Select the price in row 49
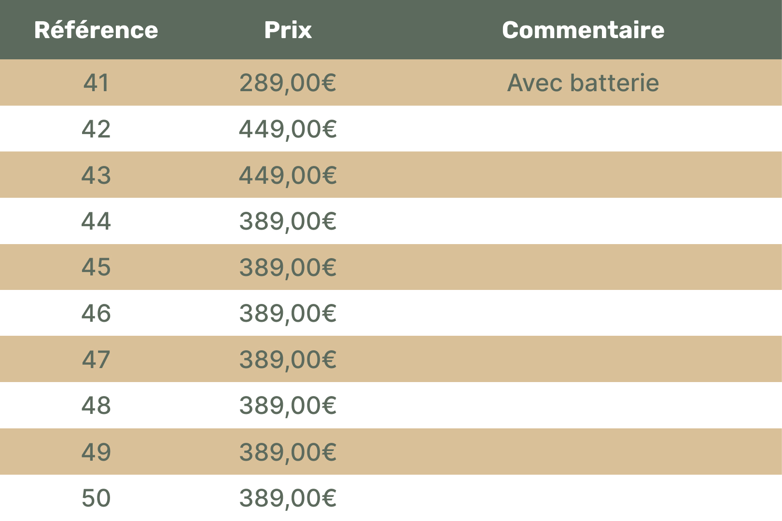 [x=288, y=452]
